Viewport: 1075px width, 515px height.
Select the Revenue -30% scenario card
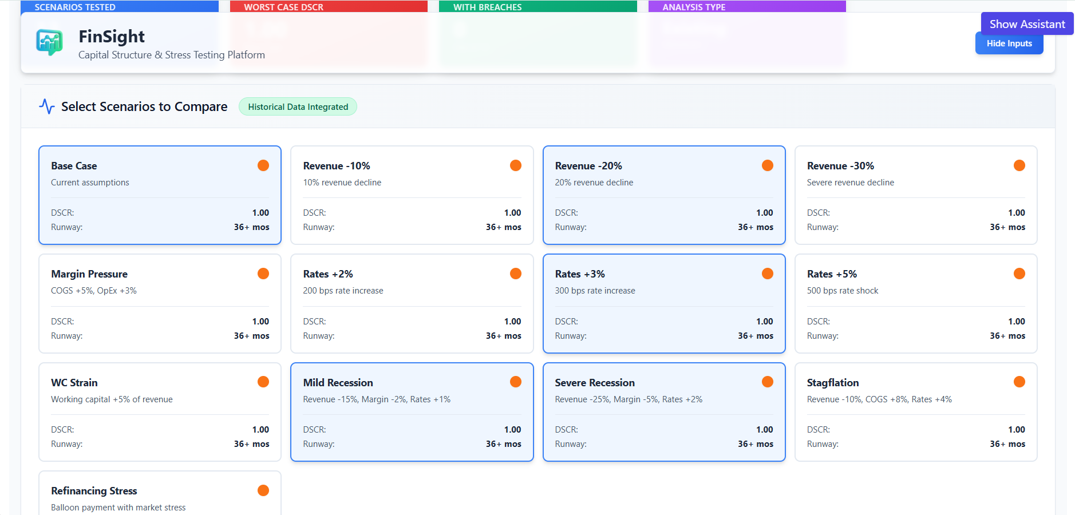(915, 195)
